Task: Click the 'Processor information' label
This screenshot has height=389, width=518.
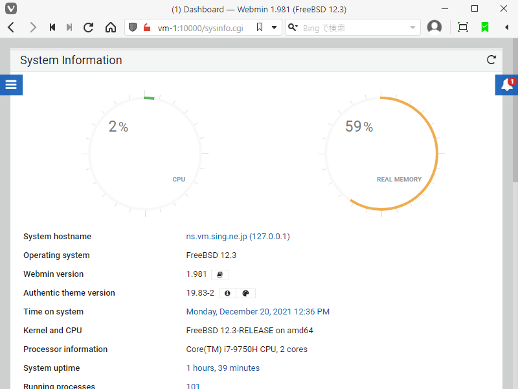Action: coord(65,349)
